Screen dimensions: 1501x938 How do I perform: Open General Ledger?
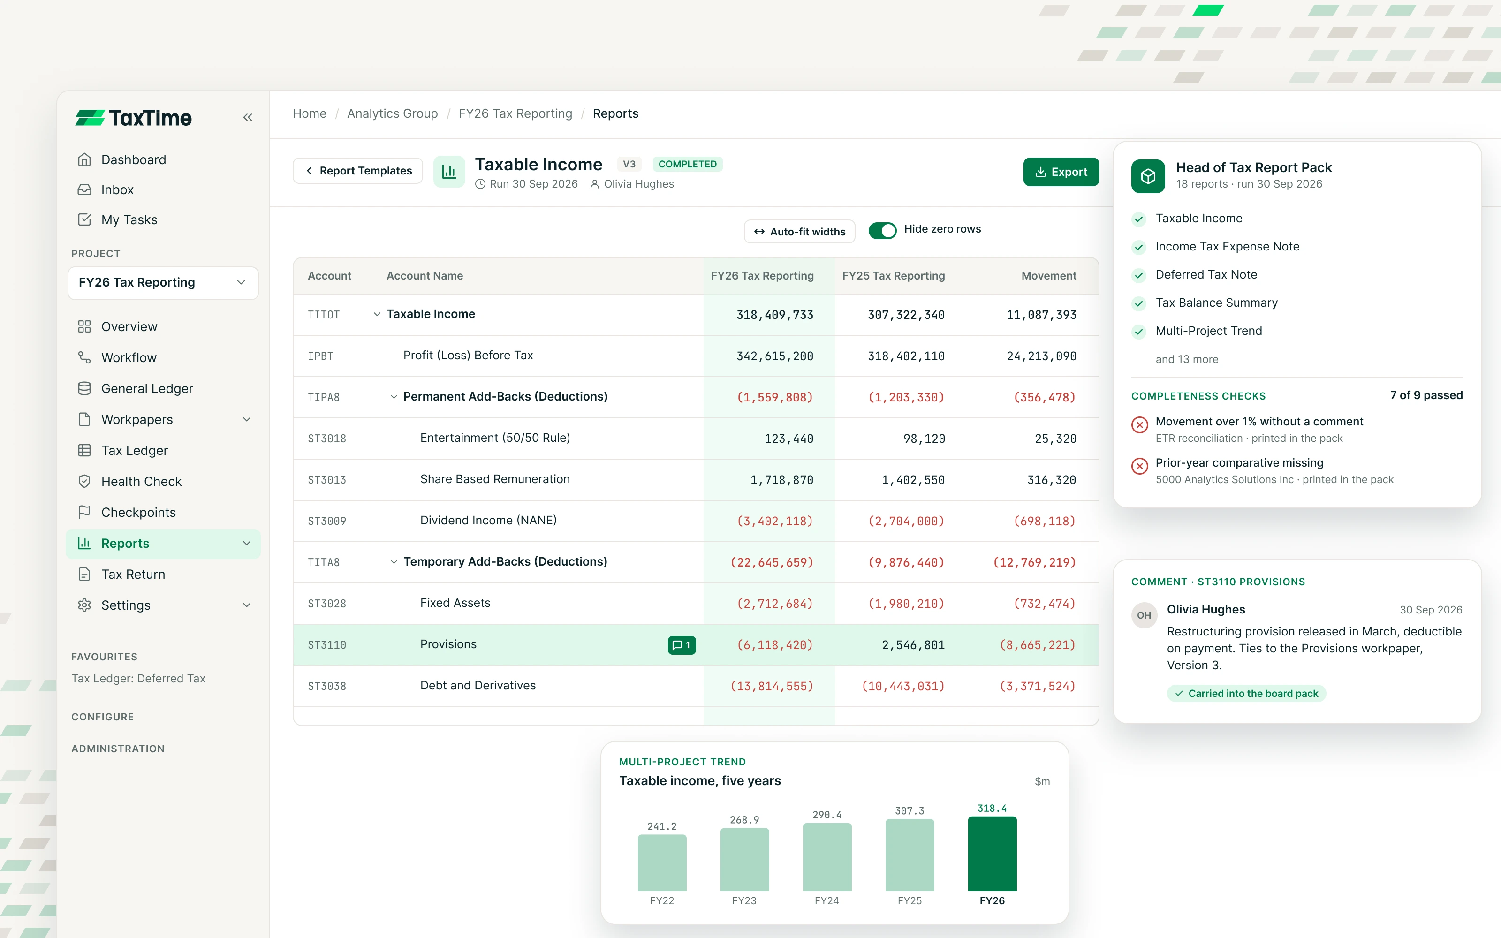point(162,388)
